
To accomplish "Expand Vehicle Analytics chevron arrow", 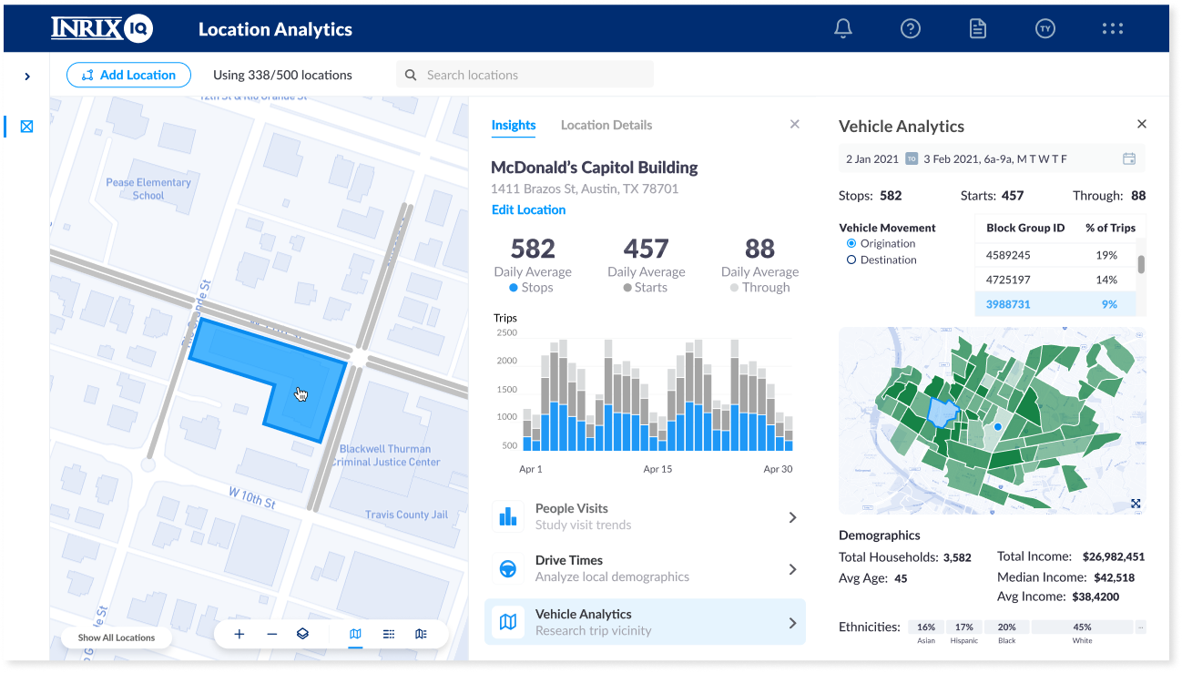I will point(792,623).
